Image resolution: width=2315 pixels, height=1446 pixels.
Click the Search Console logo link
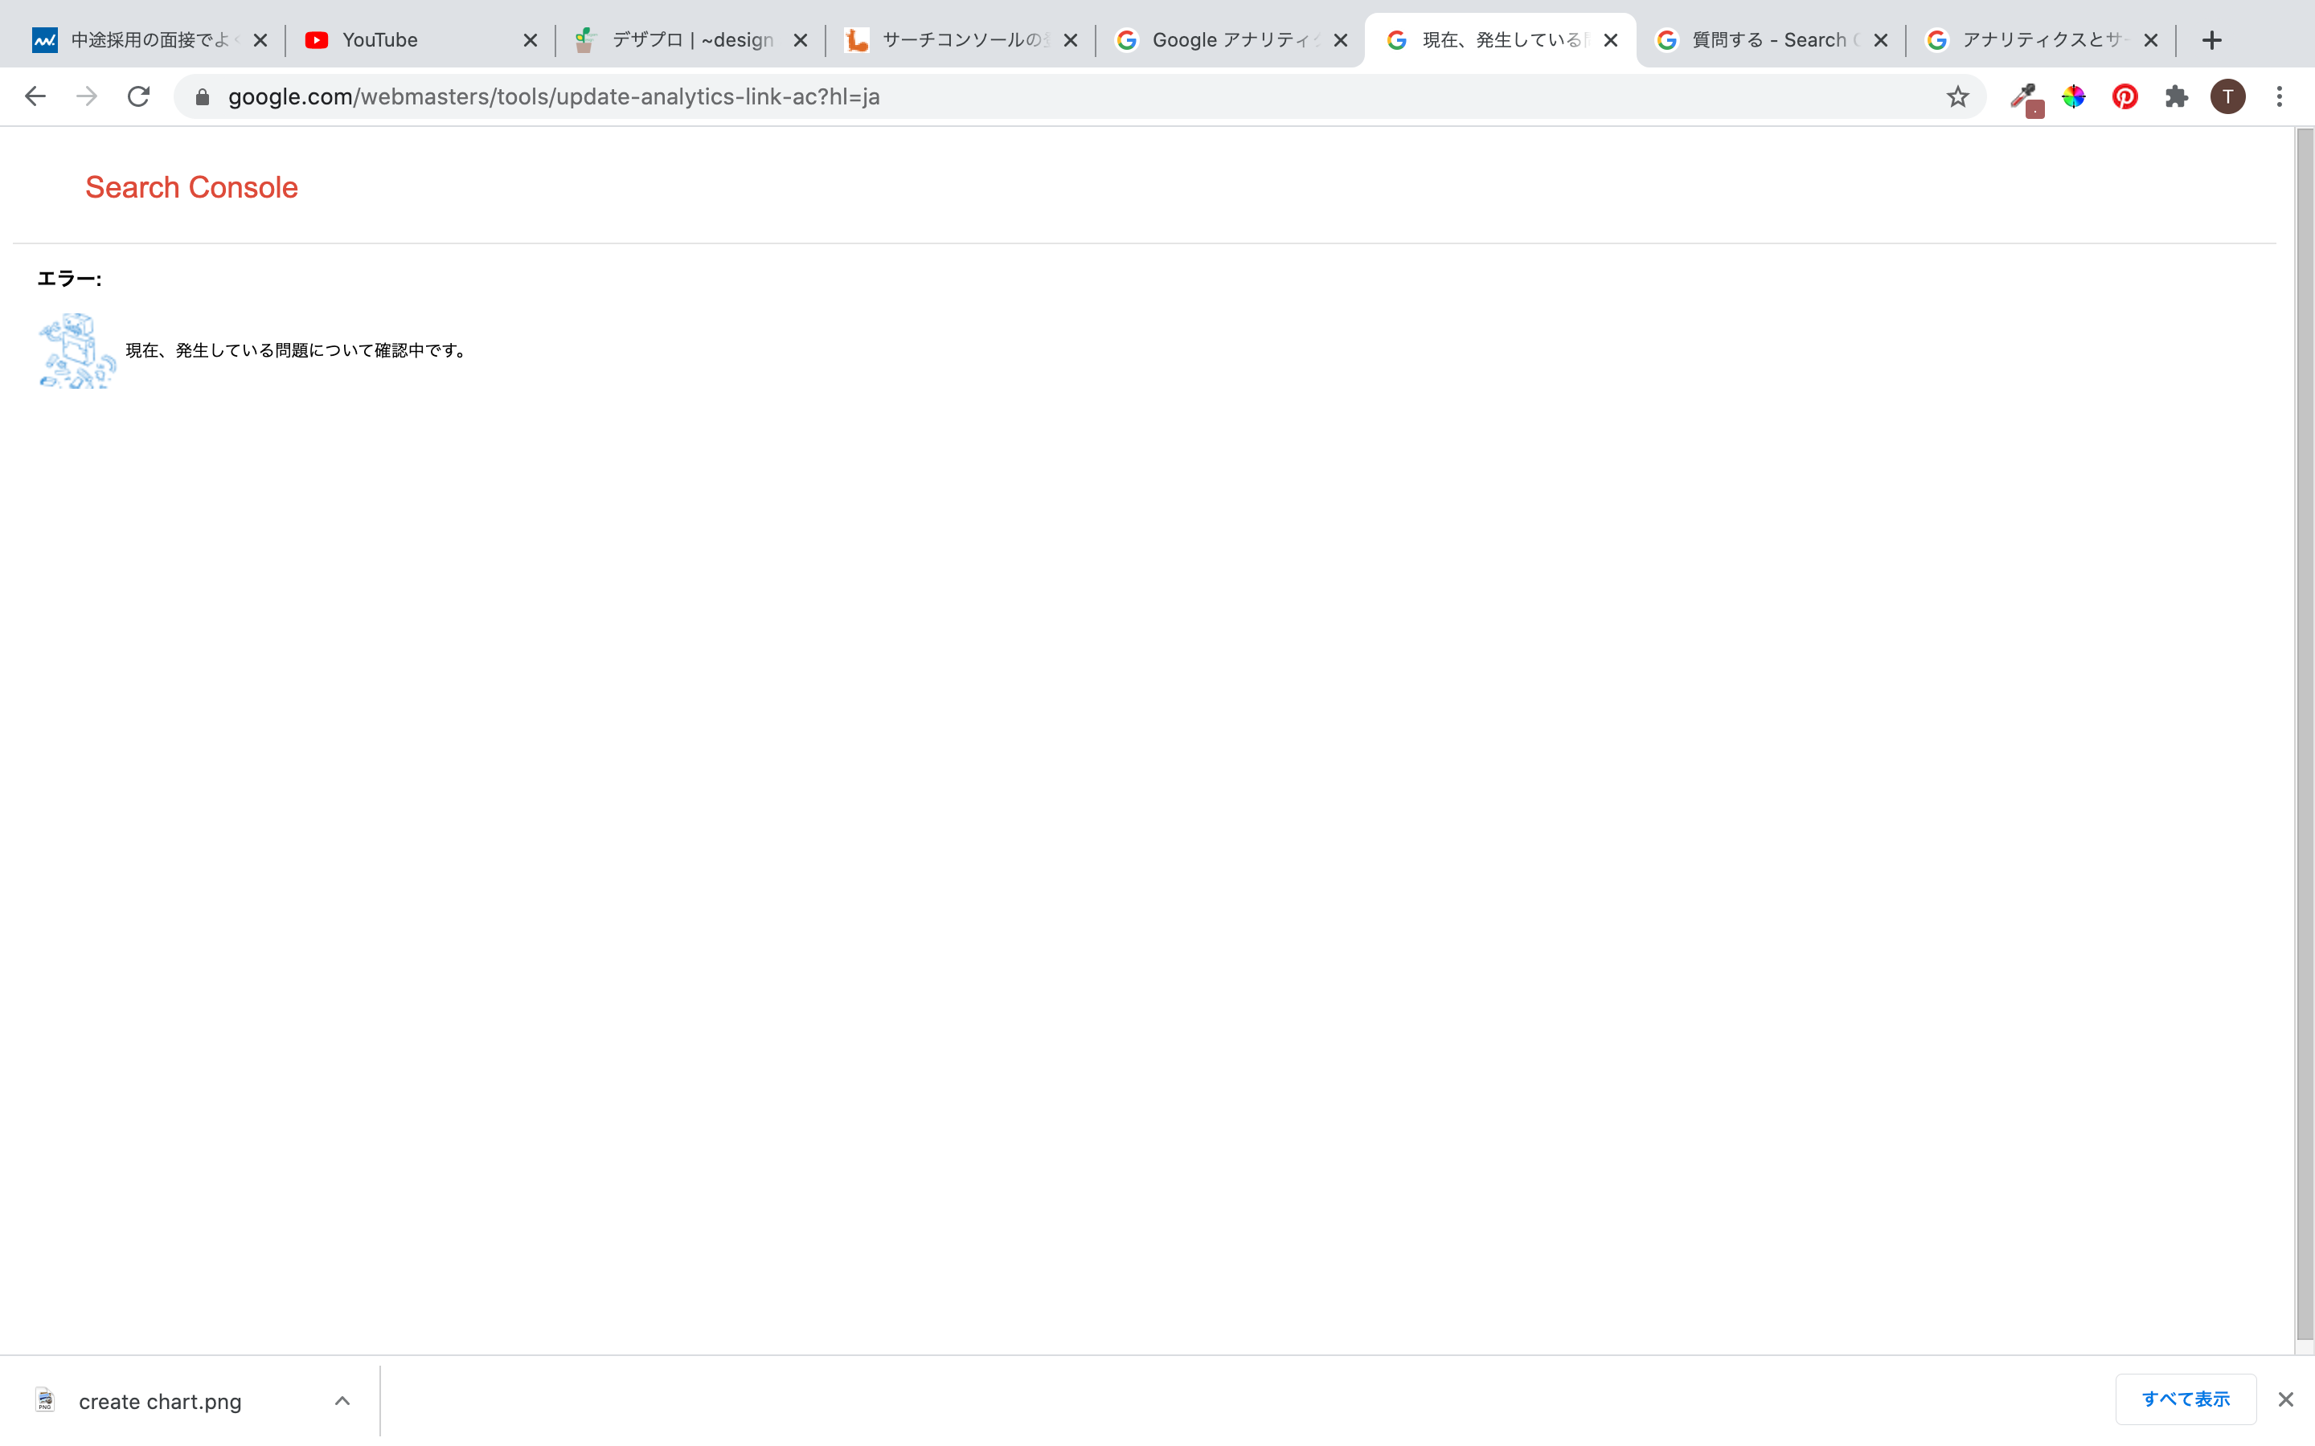click(191, 187)
